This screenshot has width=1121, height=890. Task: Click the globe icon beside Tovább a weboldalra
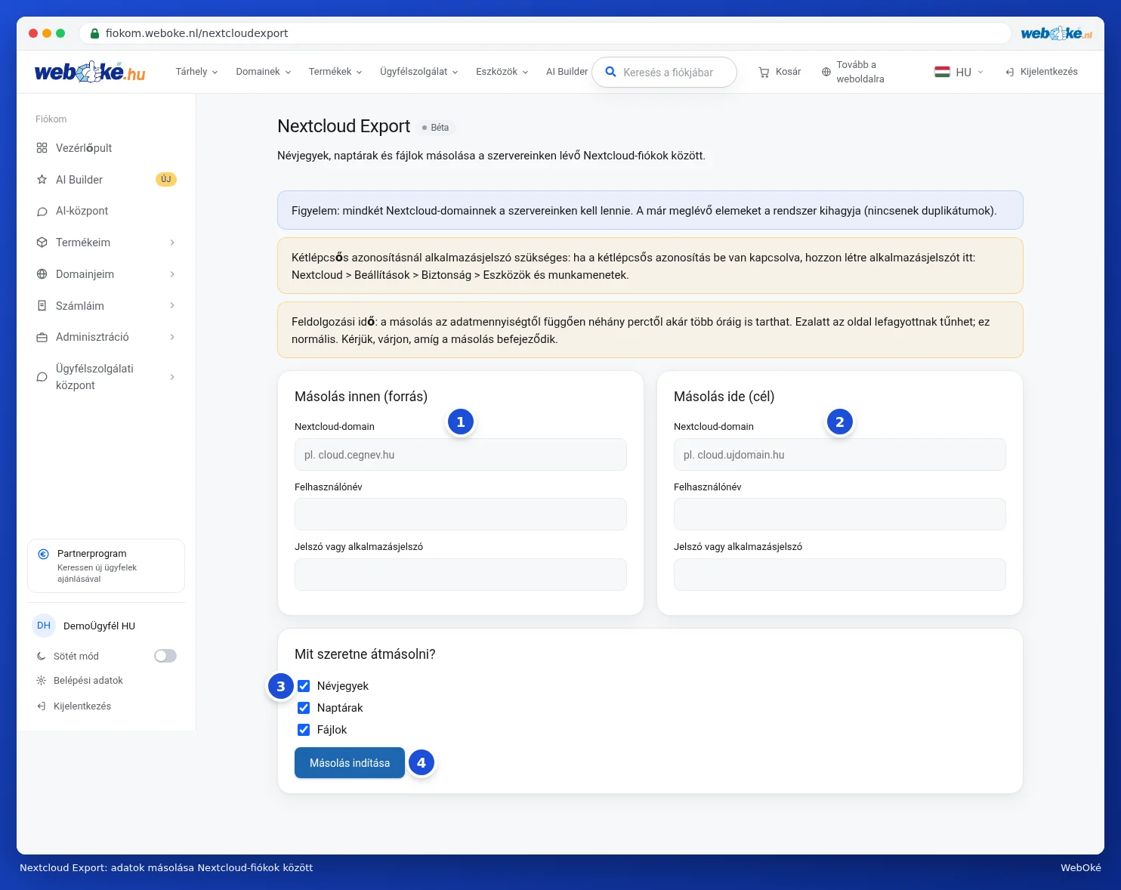coord(826,72)
